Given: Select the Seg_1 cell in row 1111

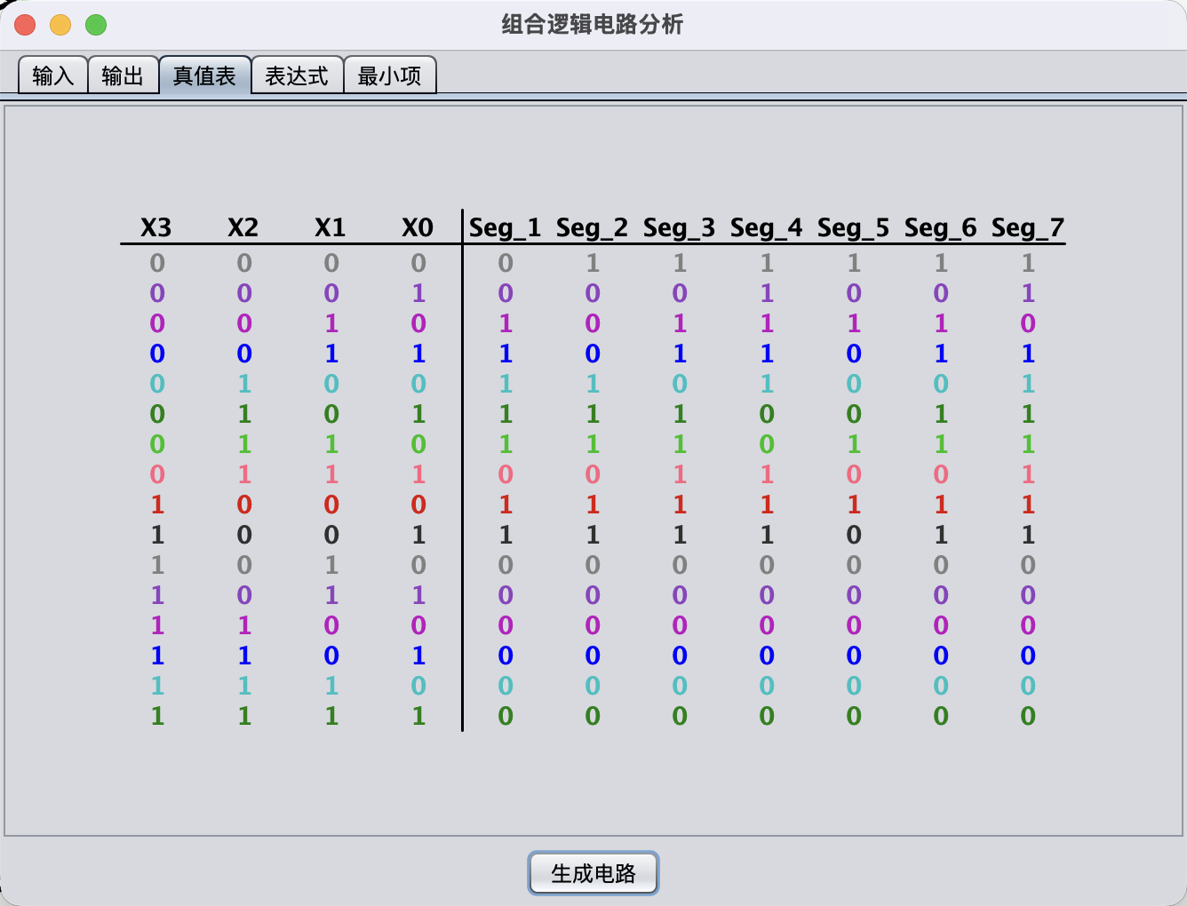Looking at the screenshot, I should (506, 716).
